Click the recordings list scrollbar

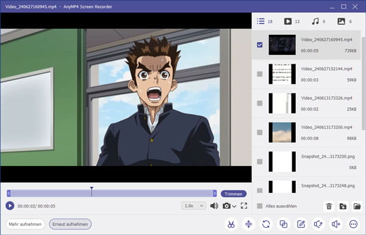363,84
